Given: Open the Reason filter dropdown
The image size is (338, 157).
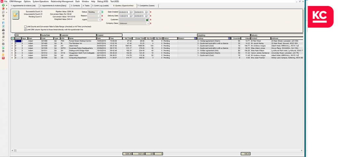Looking at the screenshot, I should [100, 16].
